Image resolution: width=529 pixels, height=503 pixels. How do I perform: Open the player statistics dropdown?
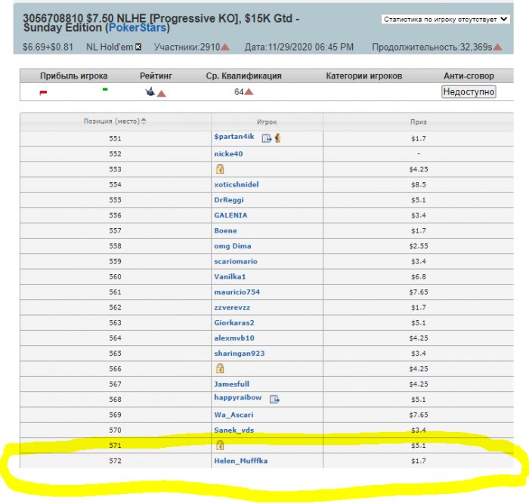tap(445, 19)
